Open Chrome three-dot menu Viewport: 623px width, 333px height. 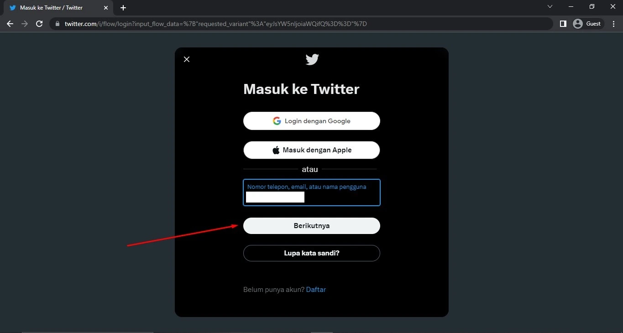click(613, 24)
